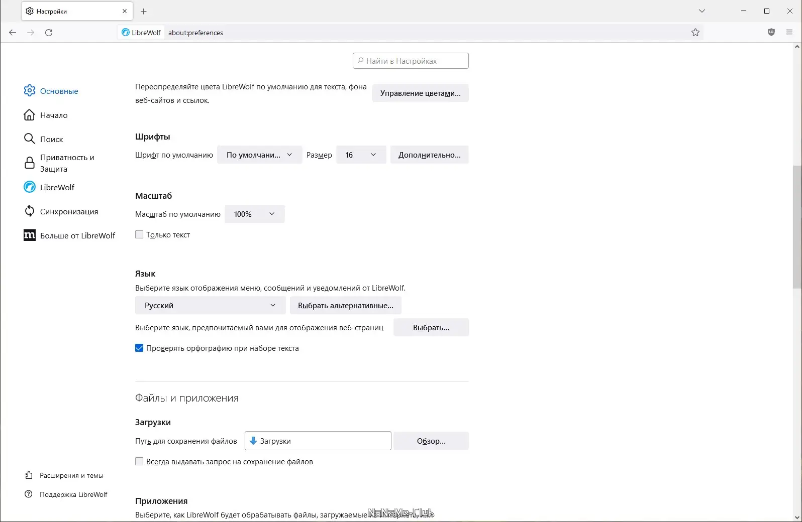Click the Mozilla icon beside Больше от LibreWolf

(30, 235)
